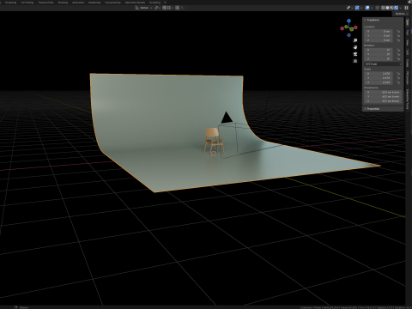Open the UV Editing workspace tab
Image resolution: width=412 pixels, height=309 pixels.
[27, 3]
